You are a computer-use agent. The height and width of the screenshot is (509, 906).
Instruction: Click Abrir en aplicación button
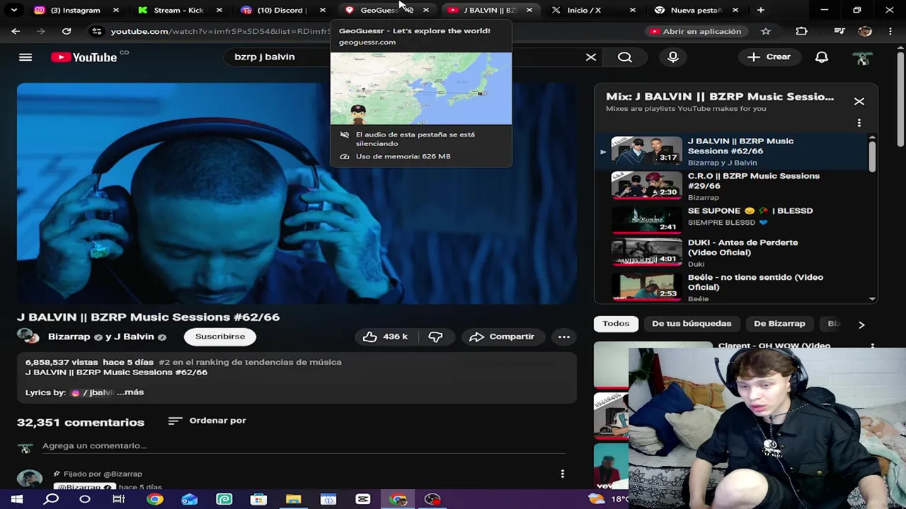click(696, 31)
